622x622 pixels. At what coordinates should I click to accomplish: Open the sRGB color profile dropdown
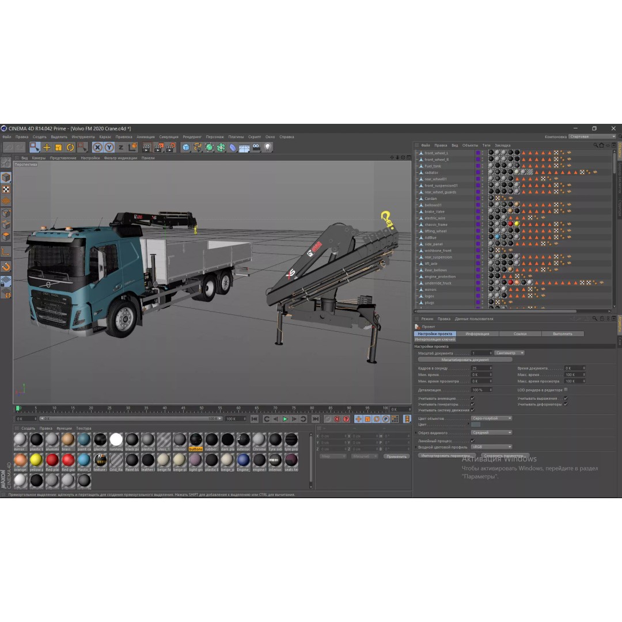pos(492,447)
